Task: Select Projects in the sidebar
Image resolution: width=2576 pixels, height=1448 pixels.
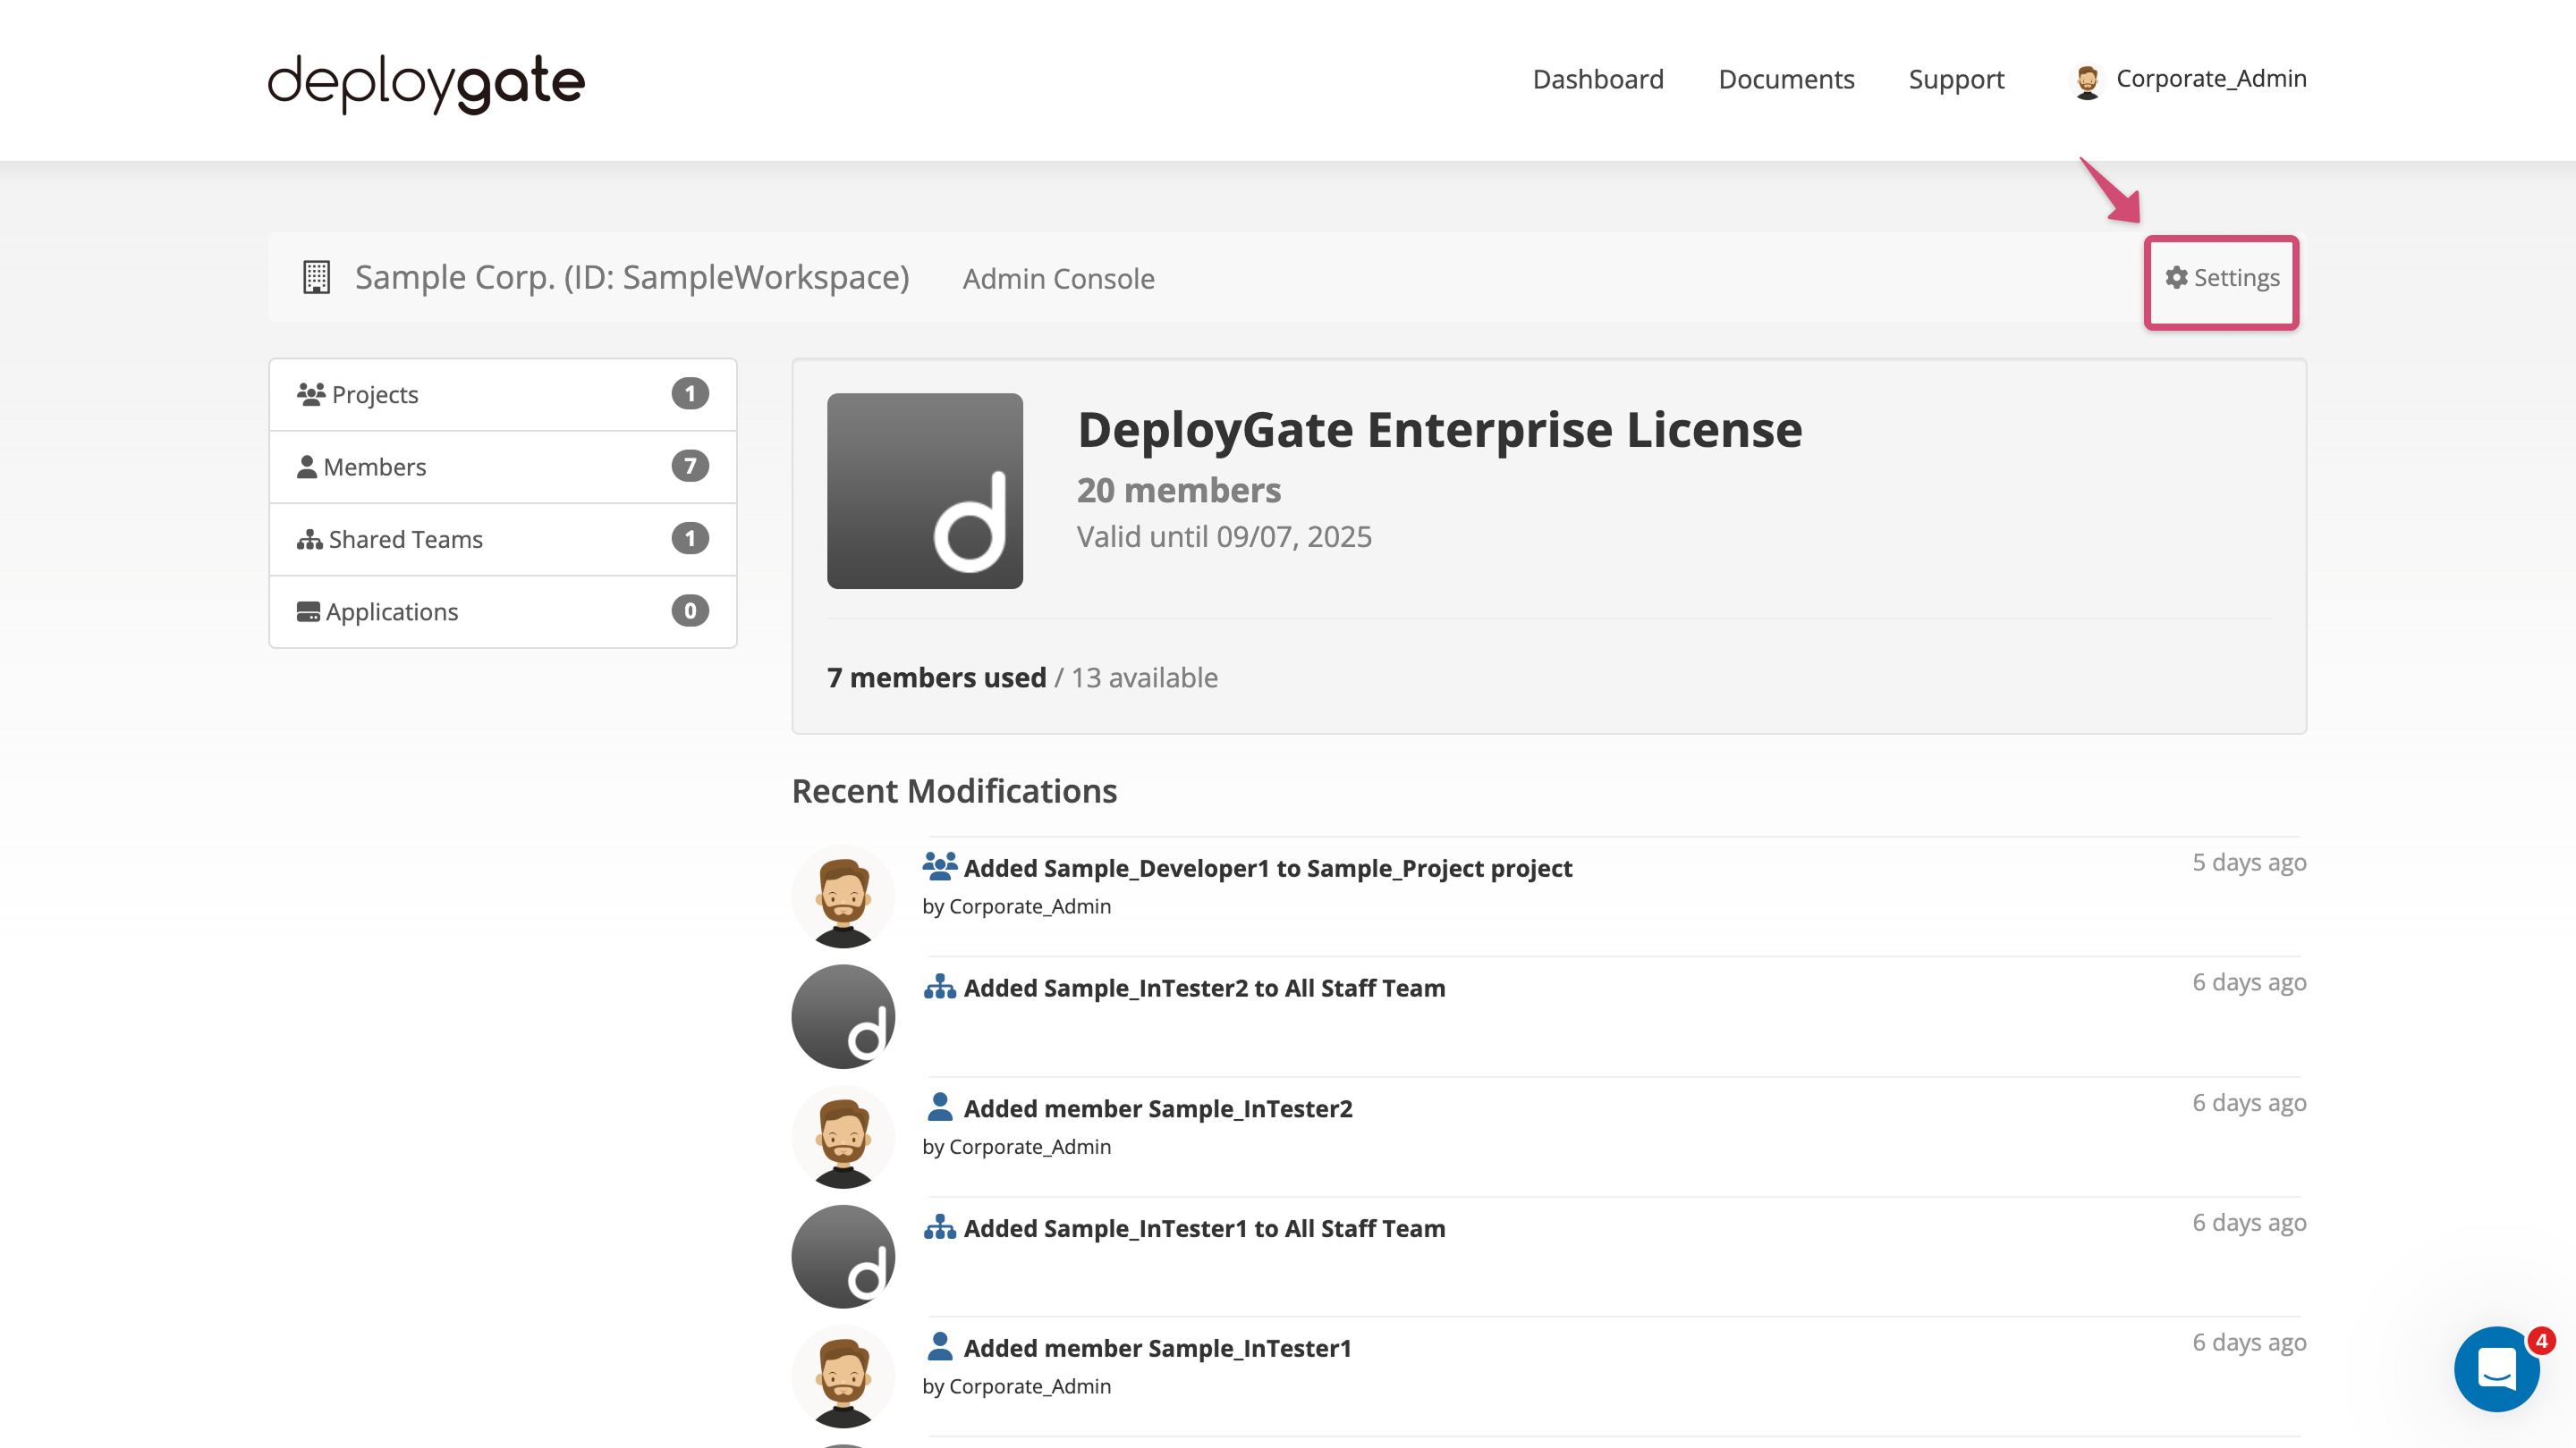Action: (x=503, y=395)
